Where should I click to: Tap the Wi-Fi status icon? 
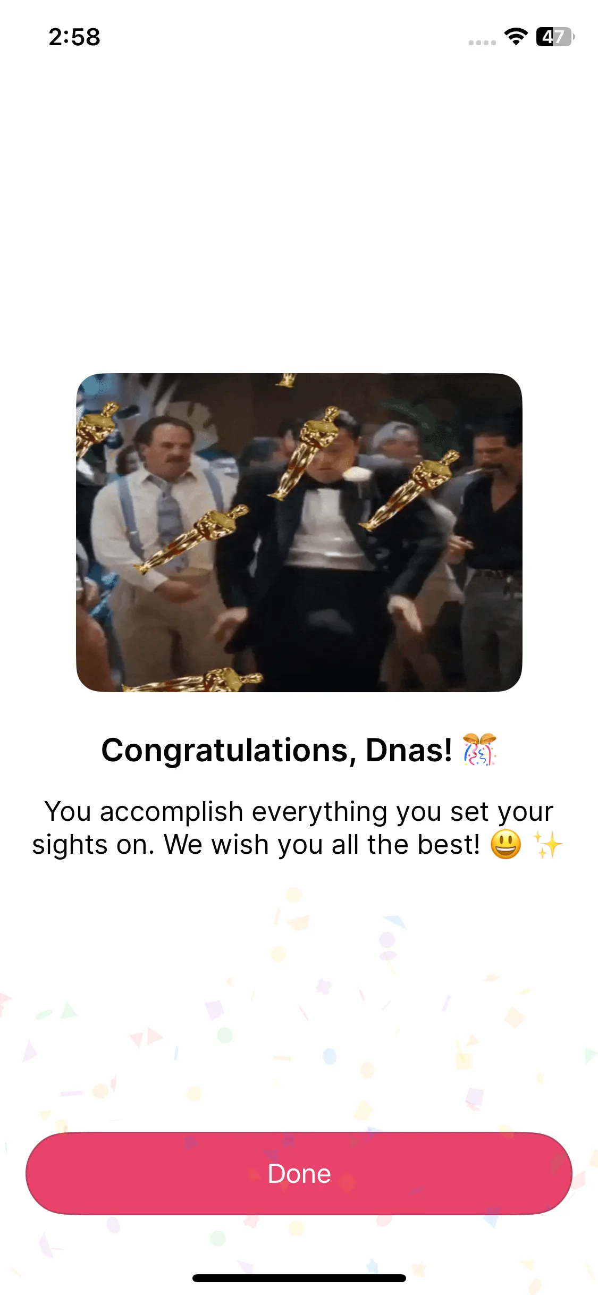pos(516,37)
